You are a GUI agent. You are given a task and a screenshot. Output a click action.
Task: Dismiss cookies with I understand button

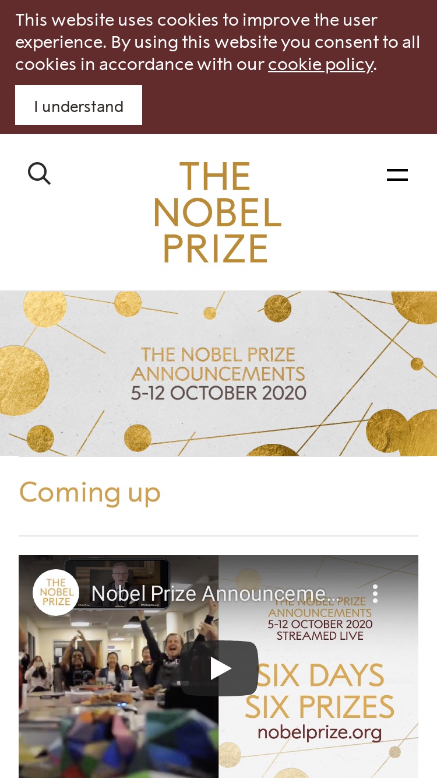tap(79, 105)
